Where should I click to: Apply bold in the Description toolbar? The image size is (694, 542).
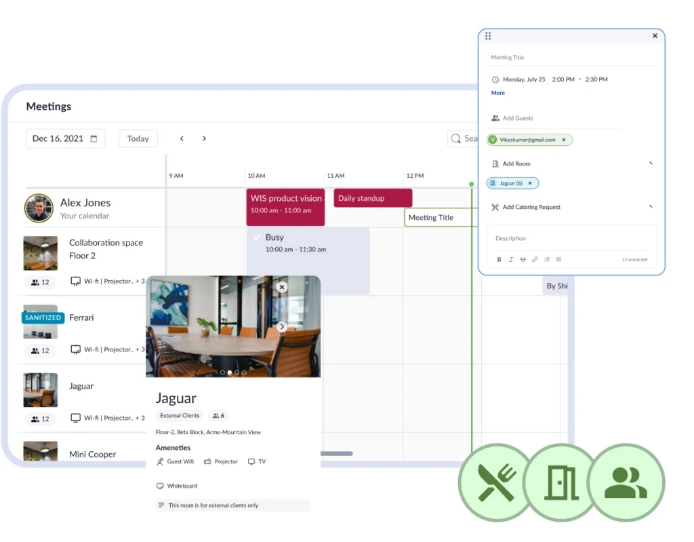(x=499, y=259)
